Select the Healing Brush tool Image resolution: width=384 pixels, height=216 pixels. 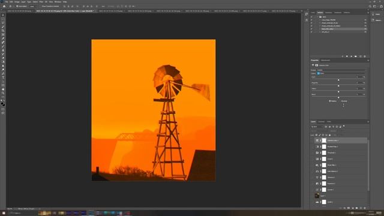tap(3, 43)
